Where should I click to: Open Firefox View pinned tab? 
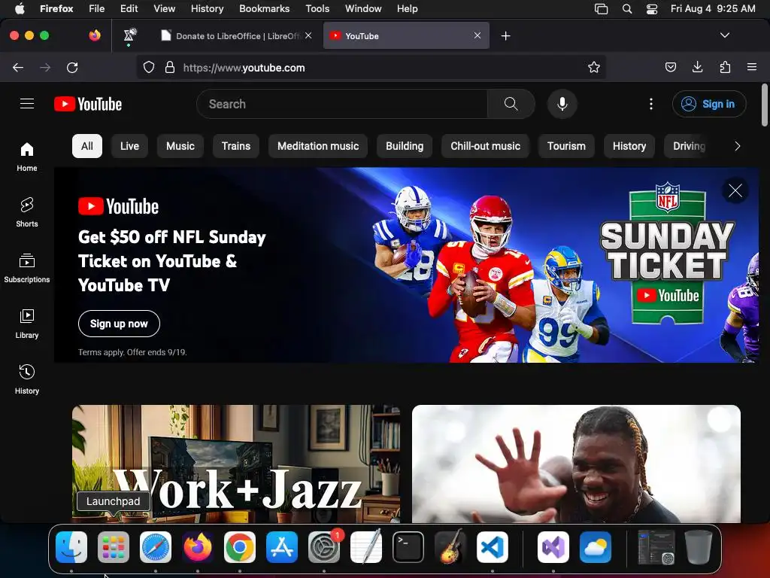pyautogui.click(x=94, y=35)
